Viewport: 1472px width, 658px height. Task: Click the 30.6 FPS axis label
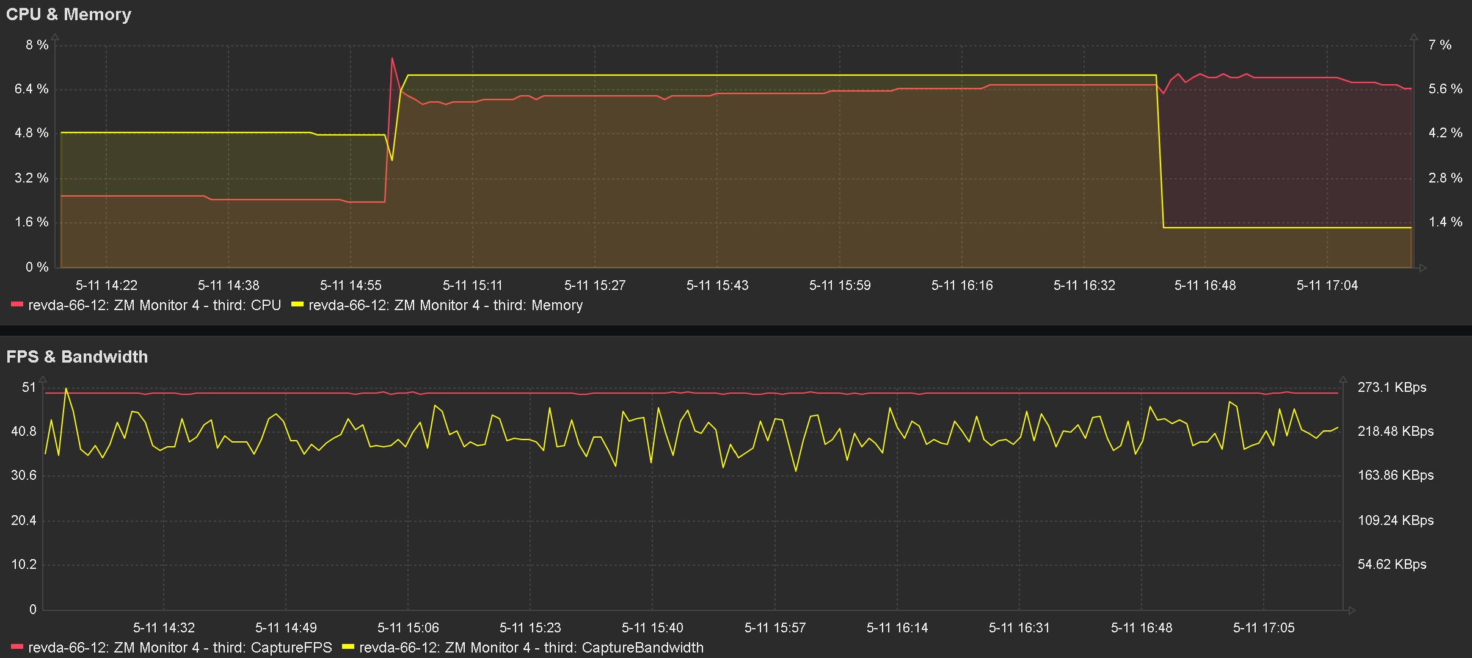tap(24, 475)
